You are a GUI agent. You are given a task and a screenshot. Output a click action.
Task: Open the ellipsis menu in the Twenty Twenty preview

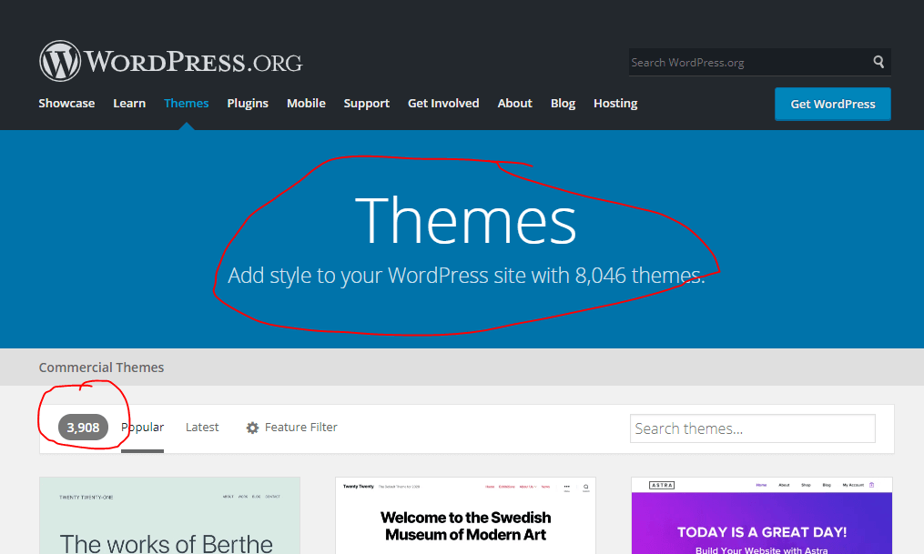(569, 487)
